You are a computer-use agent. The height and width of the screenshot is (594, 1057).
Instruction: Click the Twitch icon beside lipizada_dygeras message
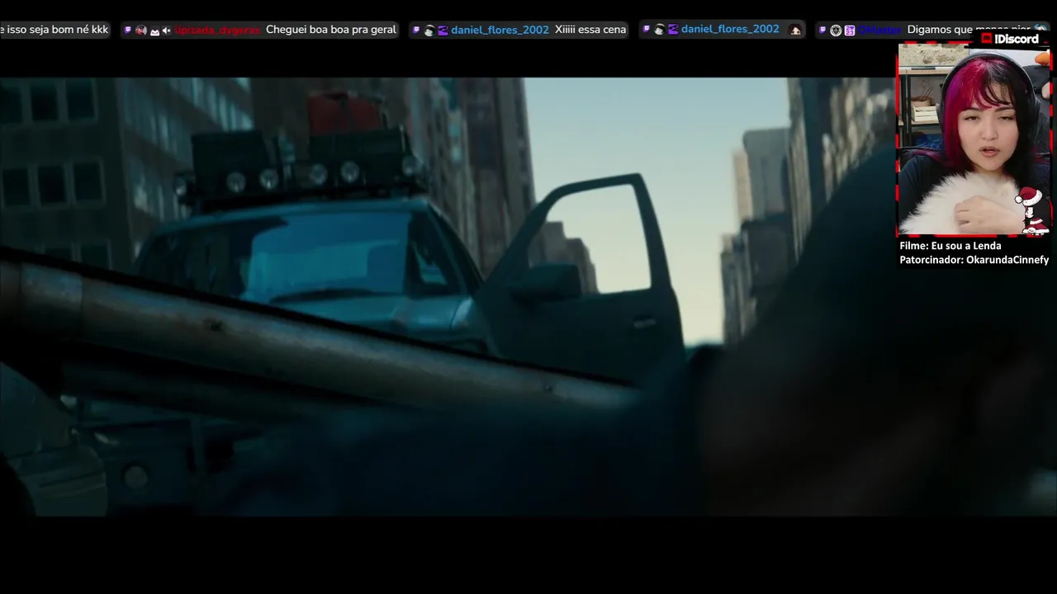coord(128,30)
